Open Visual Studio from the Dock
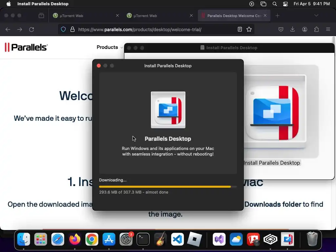336x252 pixels. click(219, 239)
